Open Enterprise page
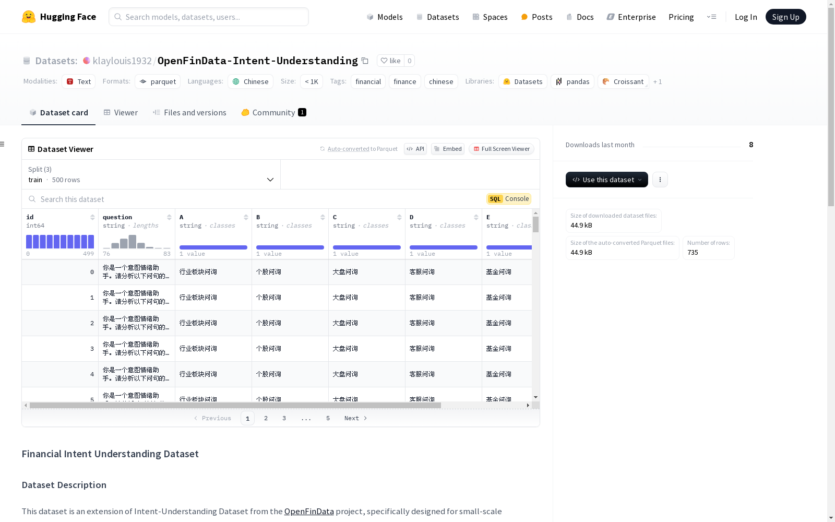This screenshot has height=522, width=835. 631,17
